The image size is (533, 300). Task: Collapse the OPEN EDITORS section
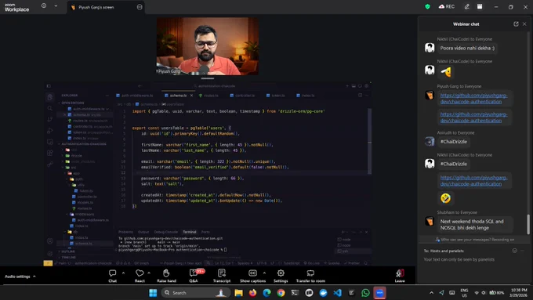tap(72, 103)
